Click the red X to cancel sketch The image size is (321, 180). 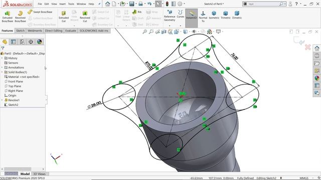(x=307, y=47)
